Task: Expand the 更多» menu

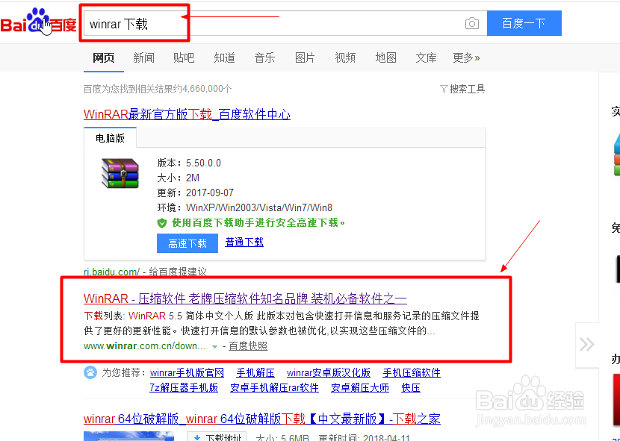Action: [466, 58]
